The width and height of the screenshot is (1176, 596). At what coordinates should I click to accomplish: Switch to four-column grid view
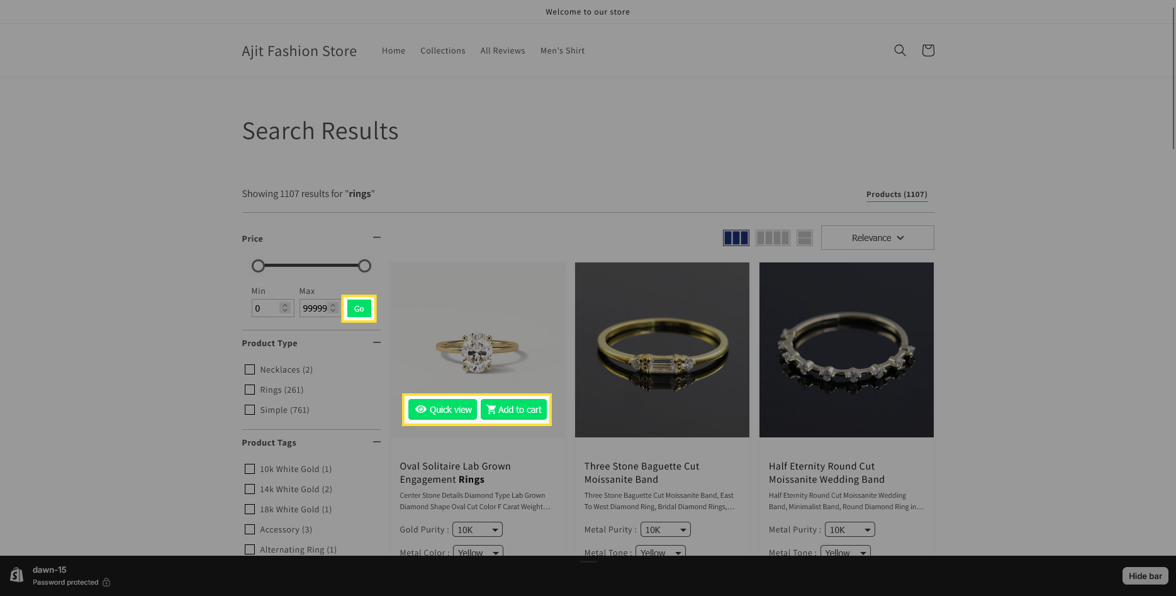pyautogui.click(x=772, y=238)
